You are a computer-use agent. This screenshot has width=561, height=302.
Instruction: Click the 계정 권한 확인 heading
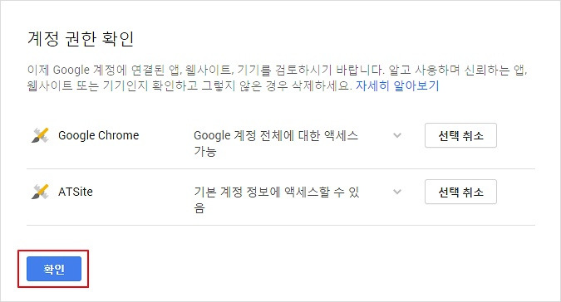tap(81, 38)
